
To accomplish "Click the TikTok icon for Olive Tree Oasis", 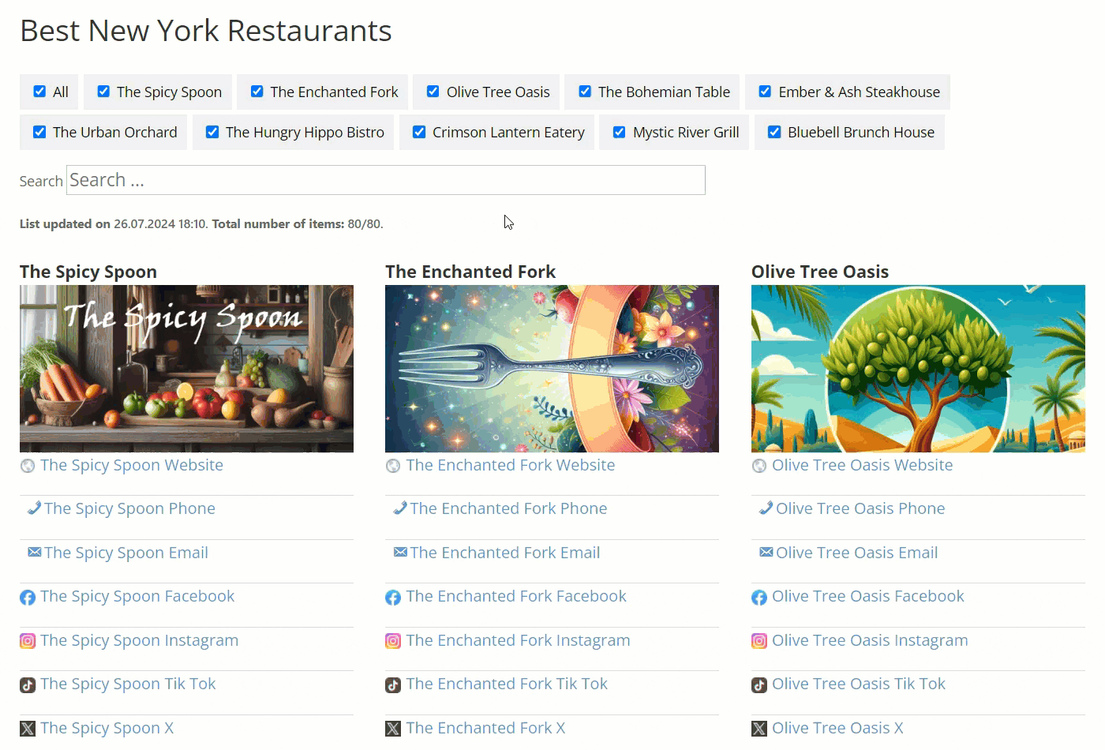I will pos(759,685).
